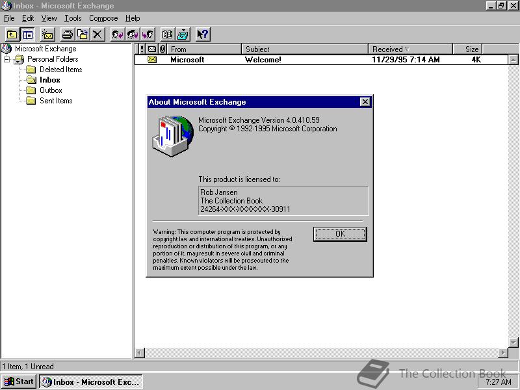Viewport: 520px width, 390px height.
Task: Sort messages by the Received column
Action: [x=409, y=49]
